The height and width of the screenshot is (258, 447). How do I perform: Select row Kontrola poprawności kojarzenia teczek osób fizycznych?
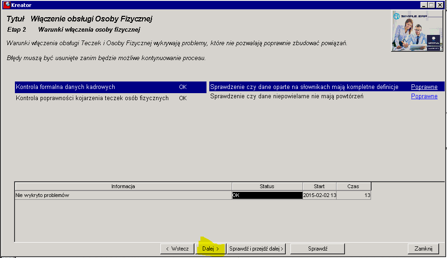[x=110, y=98]
